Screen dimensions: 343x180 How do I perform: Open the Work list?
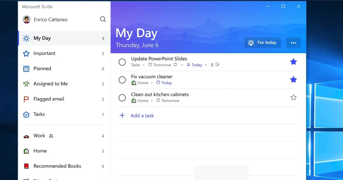click(x=64, y=136)
